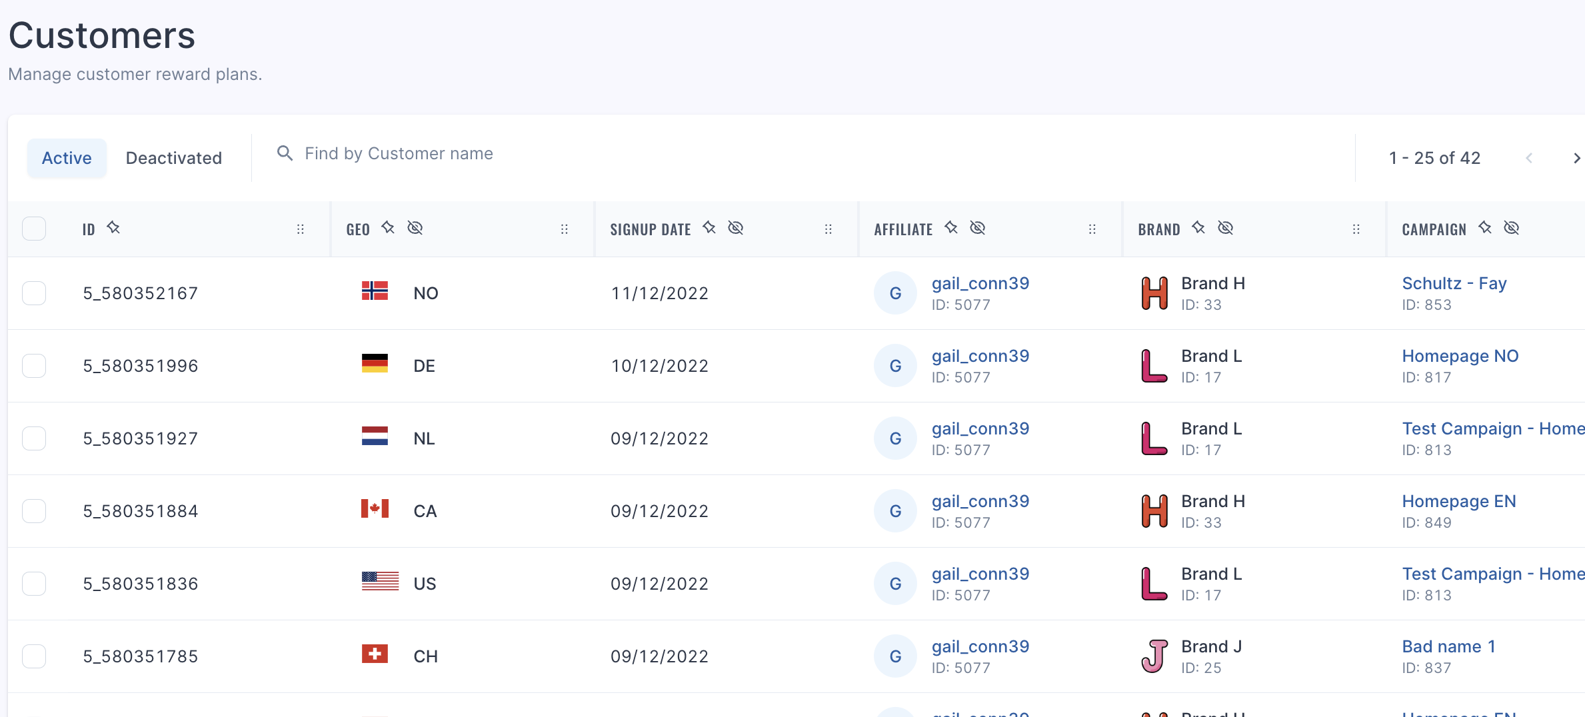Open the Homepage NO campaign link

pyautogui.click(x=1460, y=356)
